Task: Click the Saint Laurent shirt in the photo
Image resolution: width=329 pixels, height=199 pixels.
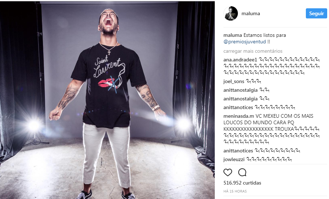Action: (108, 84)
